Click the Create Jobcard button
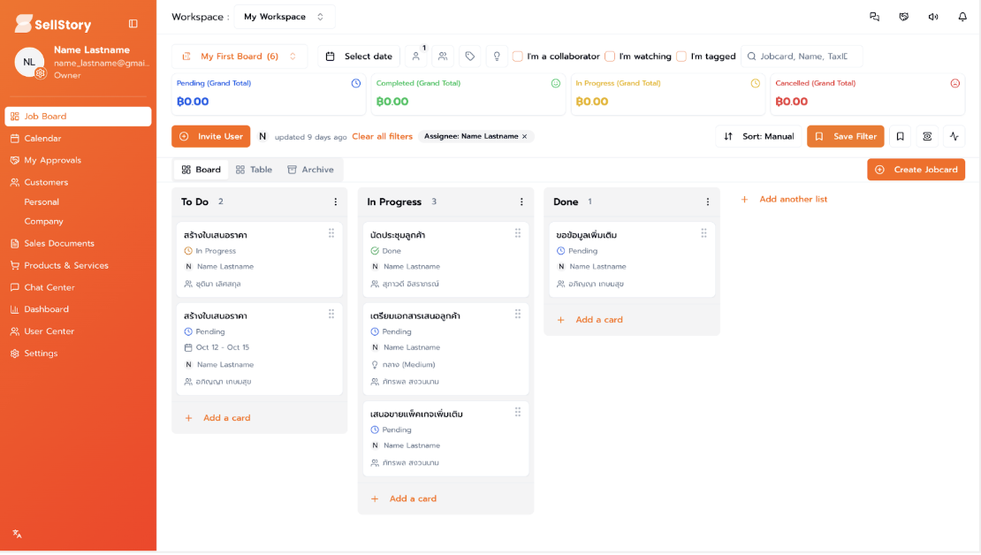981x555 pixels. (x=916, y=169)
